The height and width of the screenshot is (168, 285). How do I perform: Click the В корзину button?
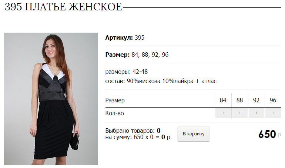[194, 134]
